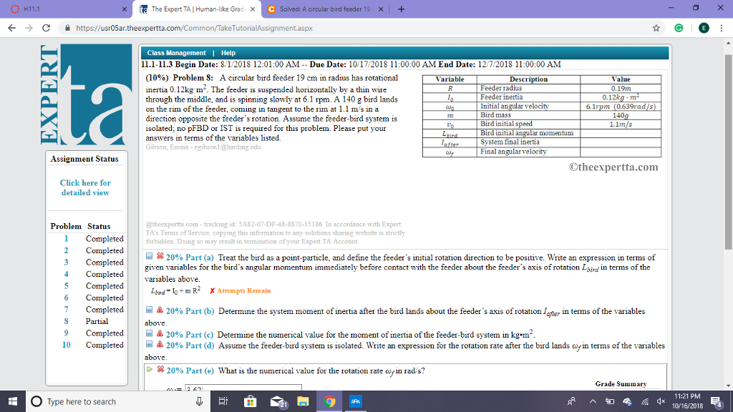733x412 pixels.
Task: Collapse Part (b) with its minus box
Action: [x=149, y=310]
